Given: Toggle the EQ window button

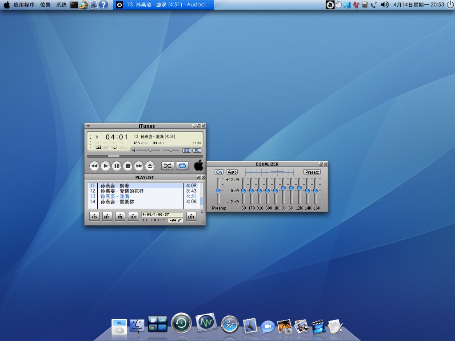Looking at the screenshot, I should point(187,151).
